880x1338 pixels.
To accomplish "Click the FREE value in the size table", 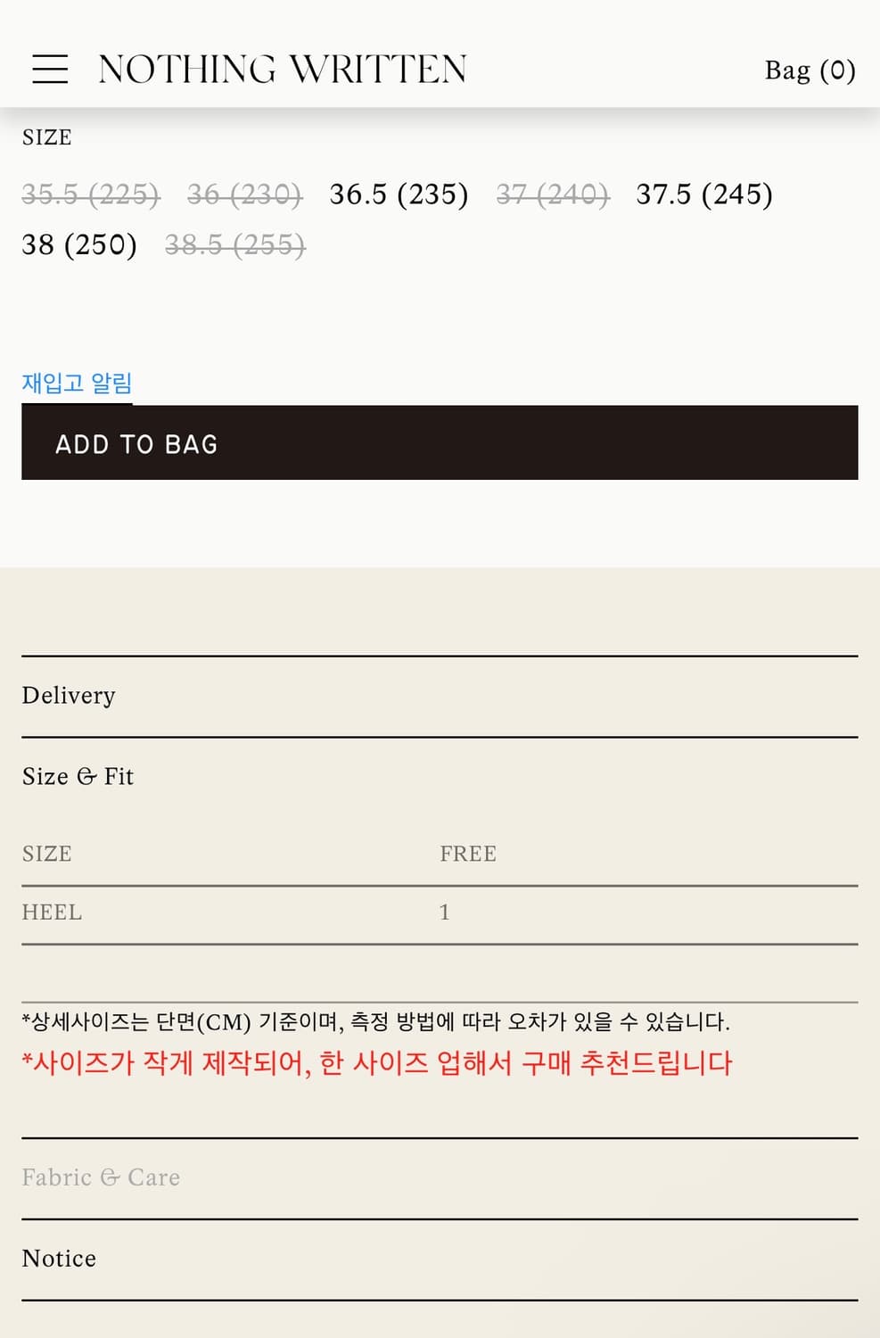I will pos(467,854).
